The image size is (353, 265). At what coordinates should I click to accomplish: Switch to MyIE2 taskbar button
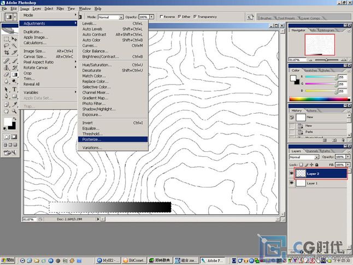coord(108,261)
